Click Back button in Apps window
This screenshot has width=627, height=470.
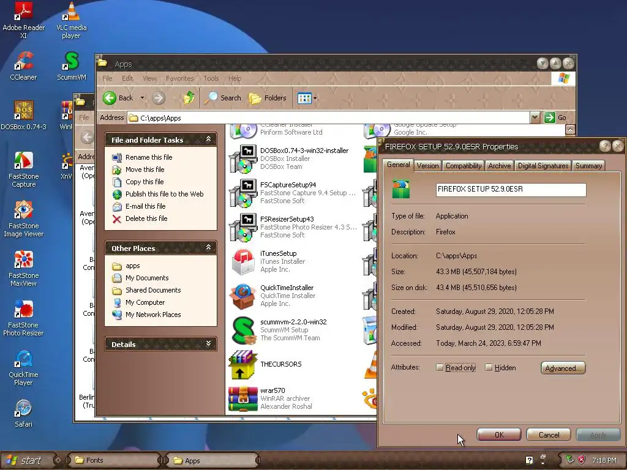pos(118,98)
